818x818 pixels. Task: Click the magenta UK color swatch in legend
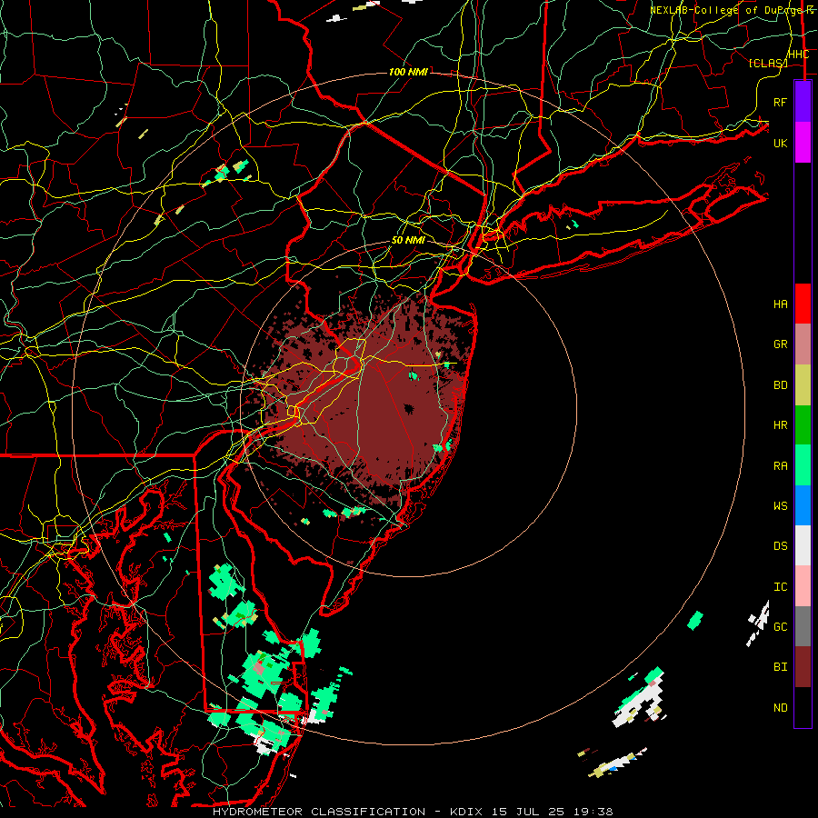(x=803, y=143)
